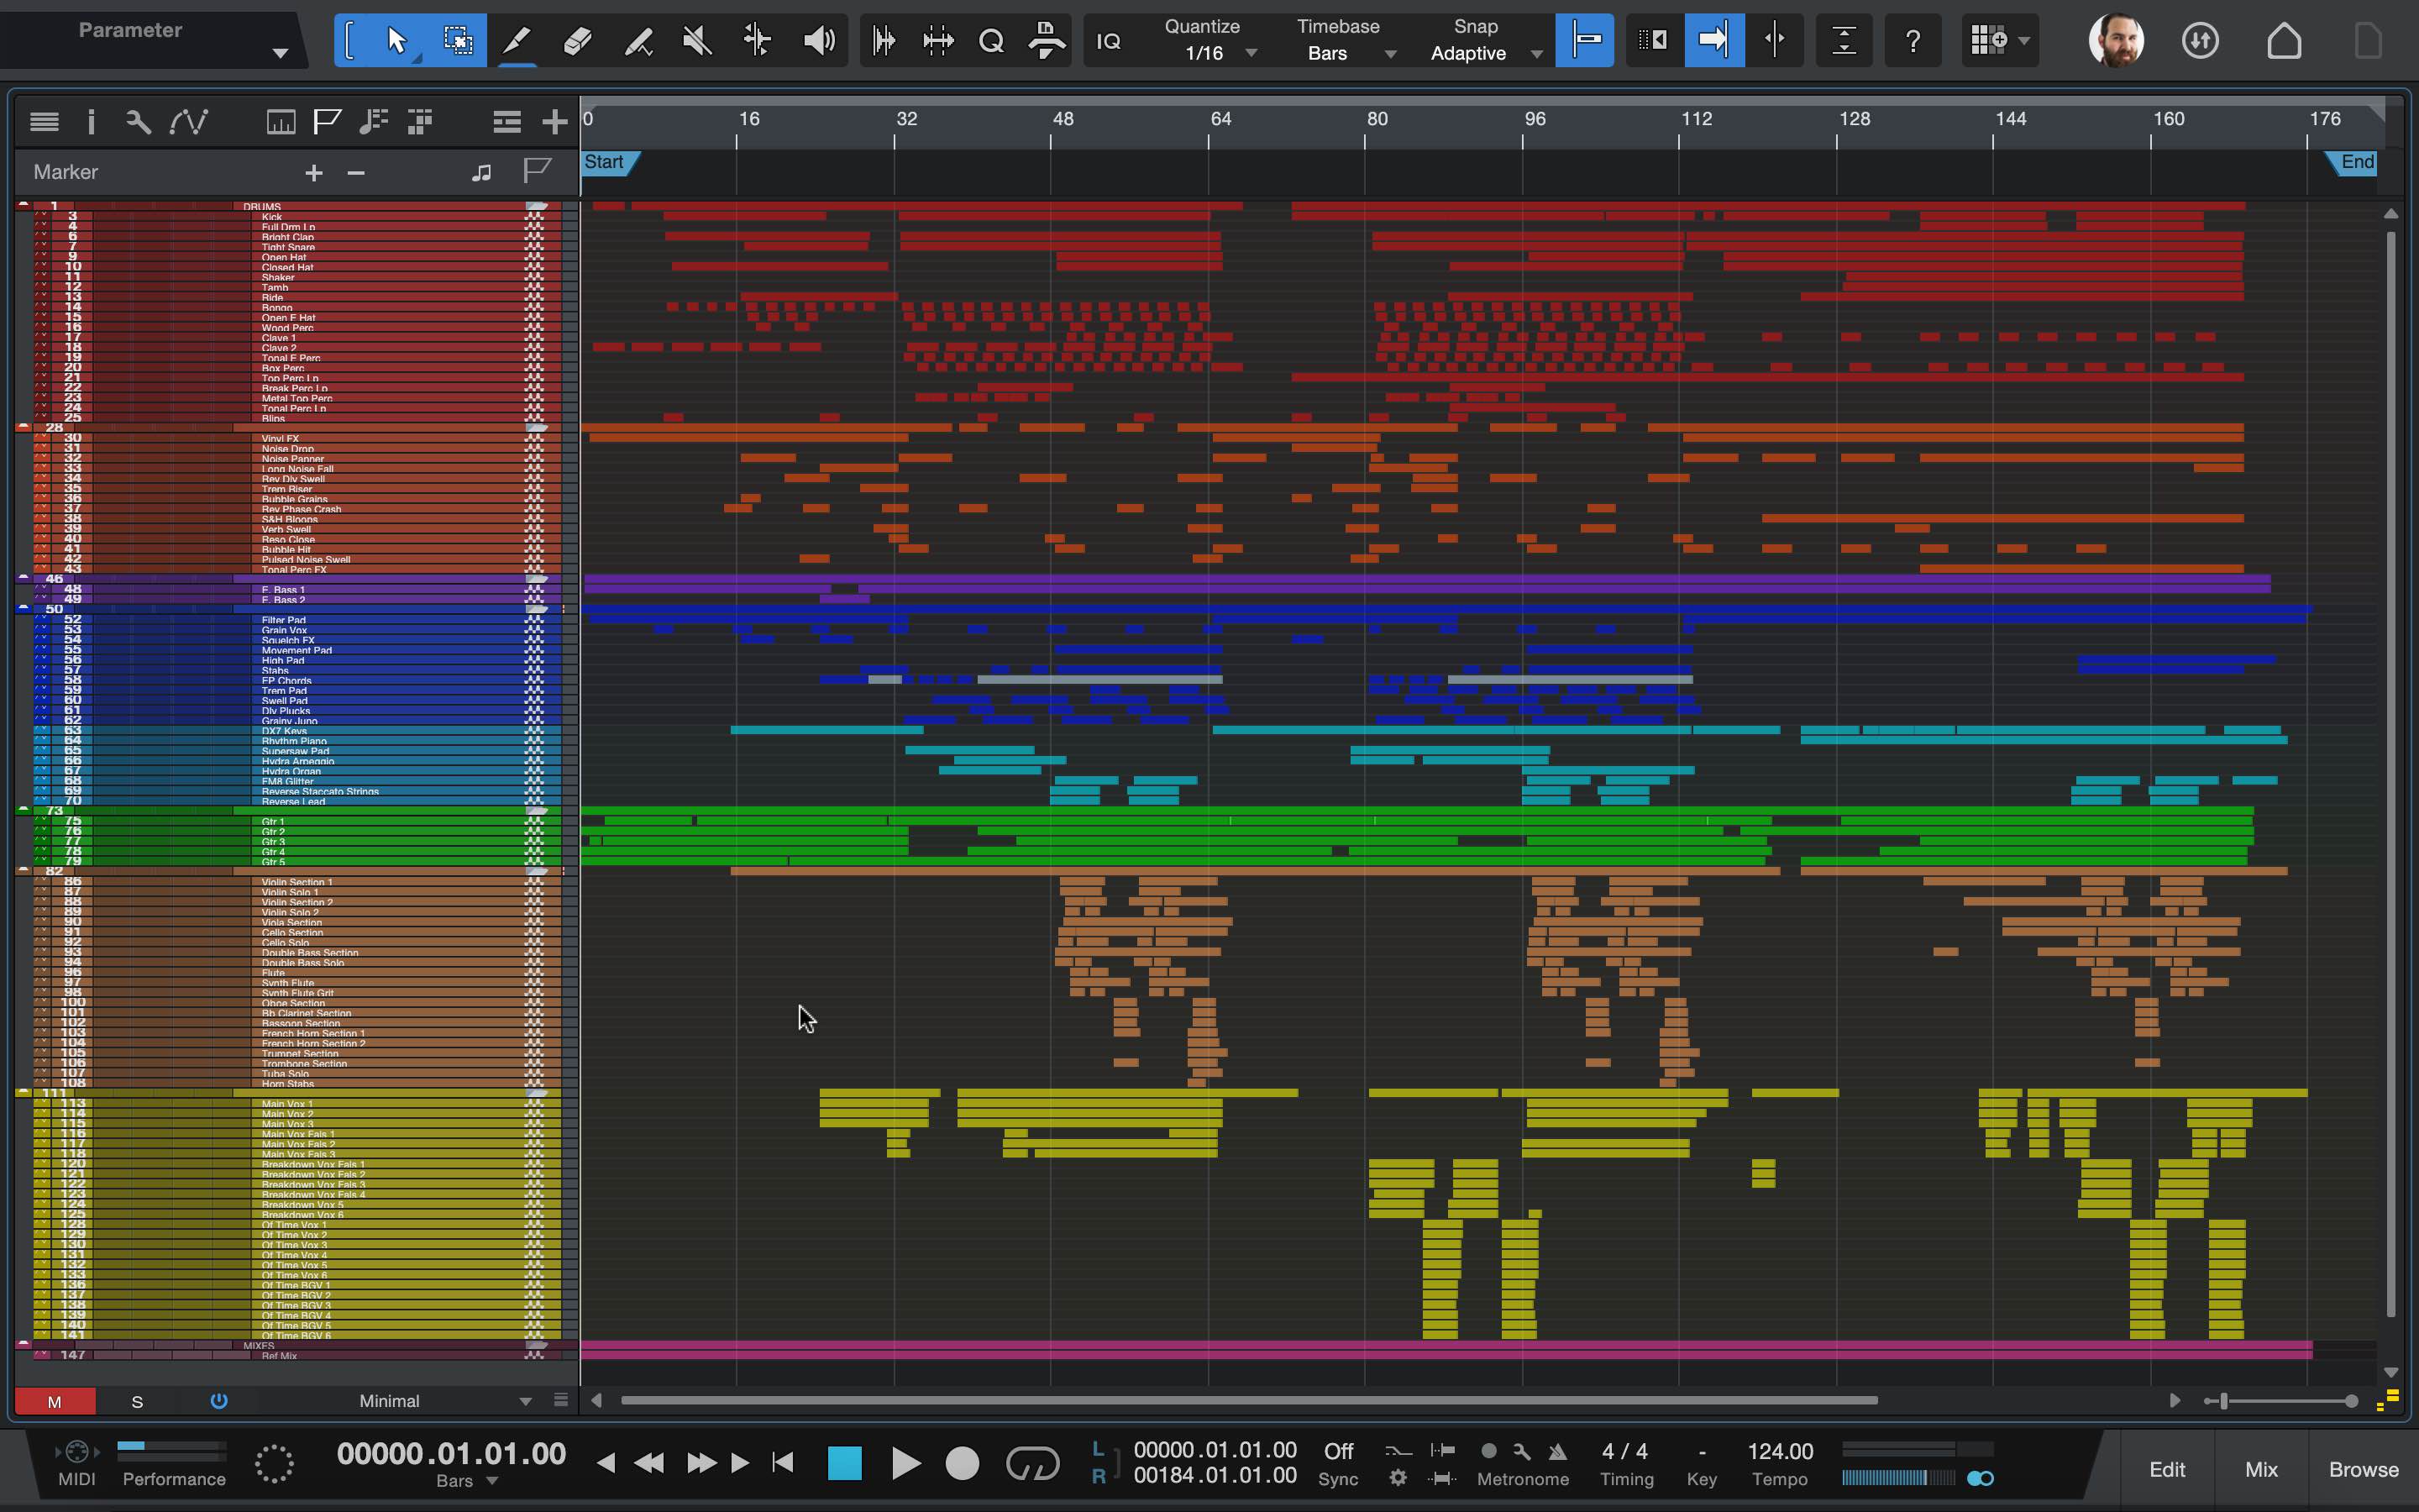2419x1512 pixels.
Task: Open the wrench options icon
Action: 138,122
